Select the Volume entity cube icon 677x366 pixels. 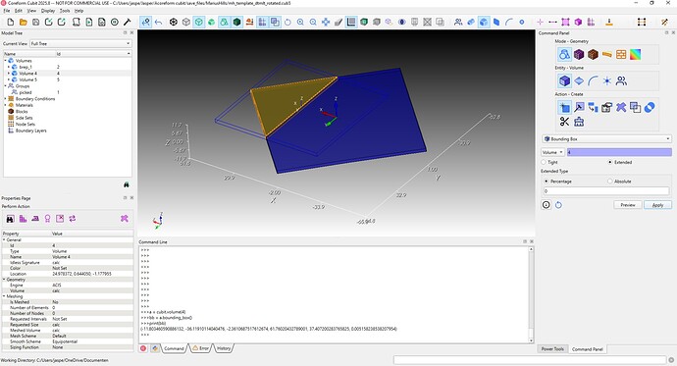564,80
